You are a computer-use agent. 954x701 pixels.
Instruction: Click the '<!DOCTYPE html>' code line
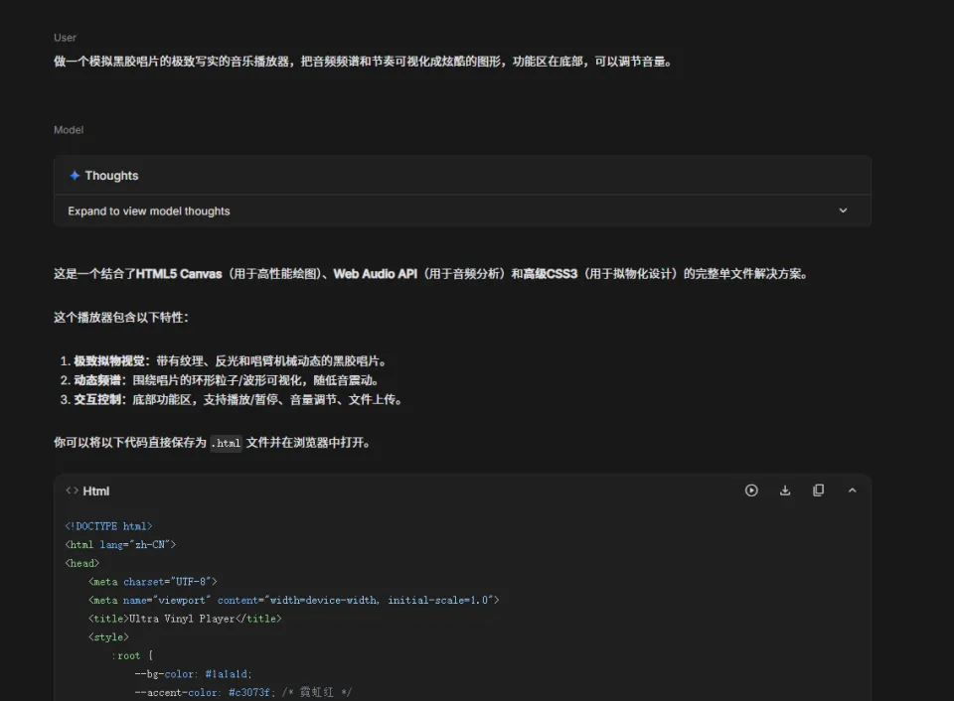[x=108, y=526]
